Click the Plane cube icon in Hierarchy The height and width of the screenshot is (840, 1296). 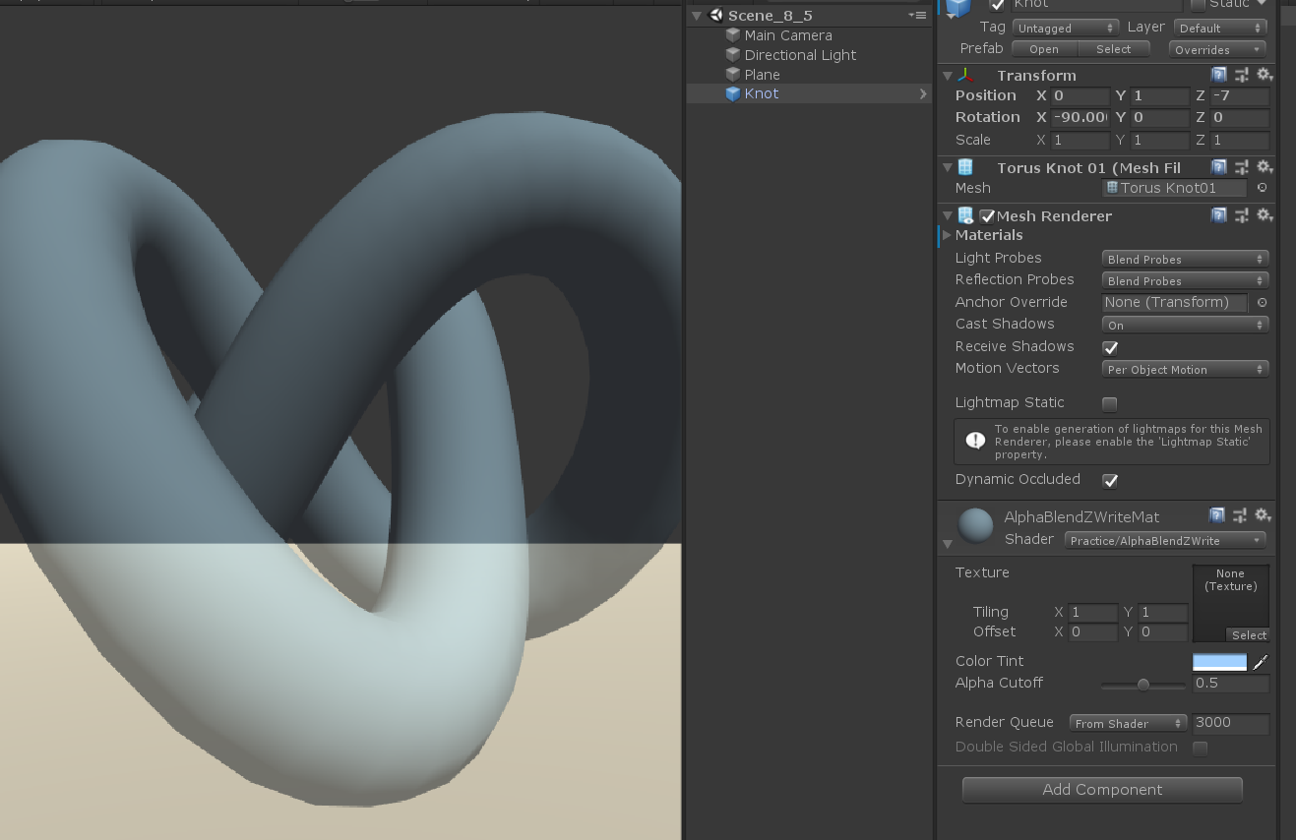(x=732, y=75)
